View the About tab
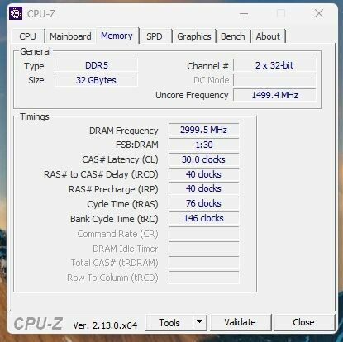The height and width of the screenshot is (342, 343). 268,36
